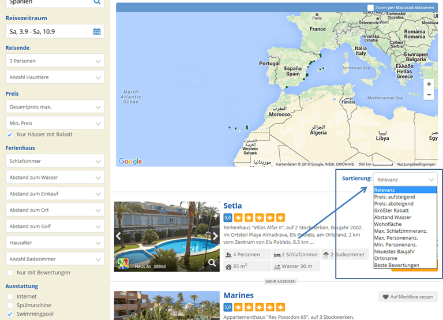Enlarge Setla photo with magnifier icon

click(x=212, y=263)
